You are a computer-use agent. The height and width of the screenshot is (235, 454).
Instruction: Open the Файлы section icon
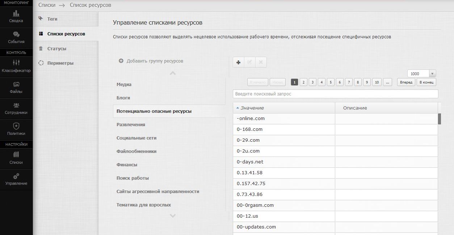click(16, 84)
